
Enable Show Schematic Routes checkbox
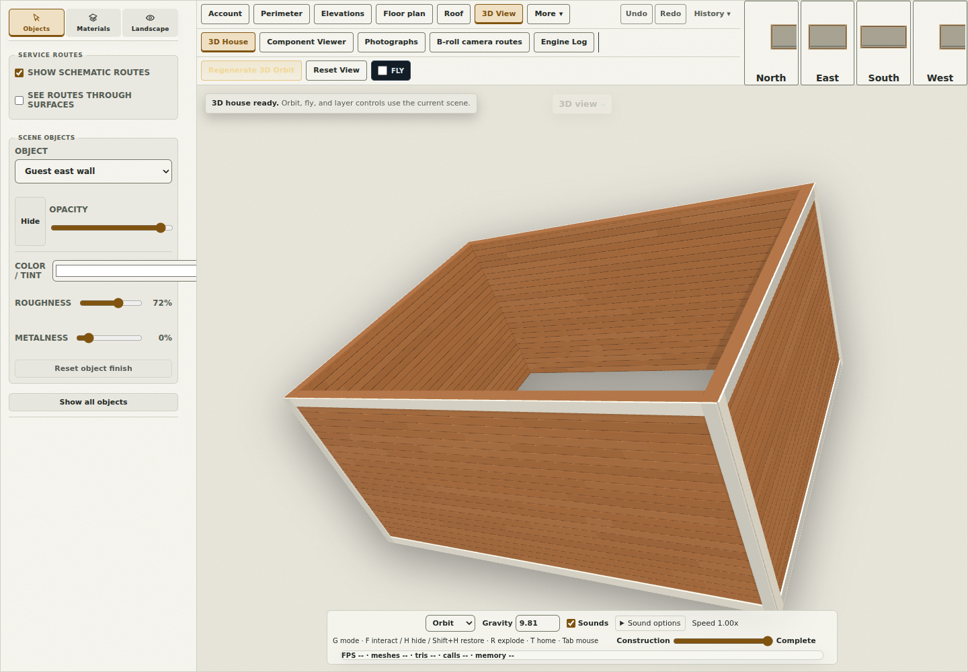19,73
